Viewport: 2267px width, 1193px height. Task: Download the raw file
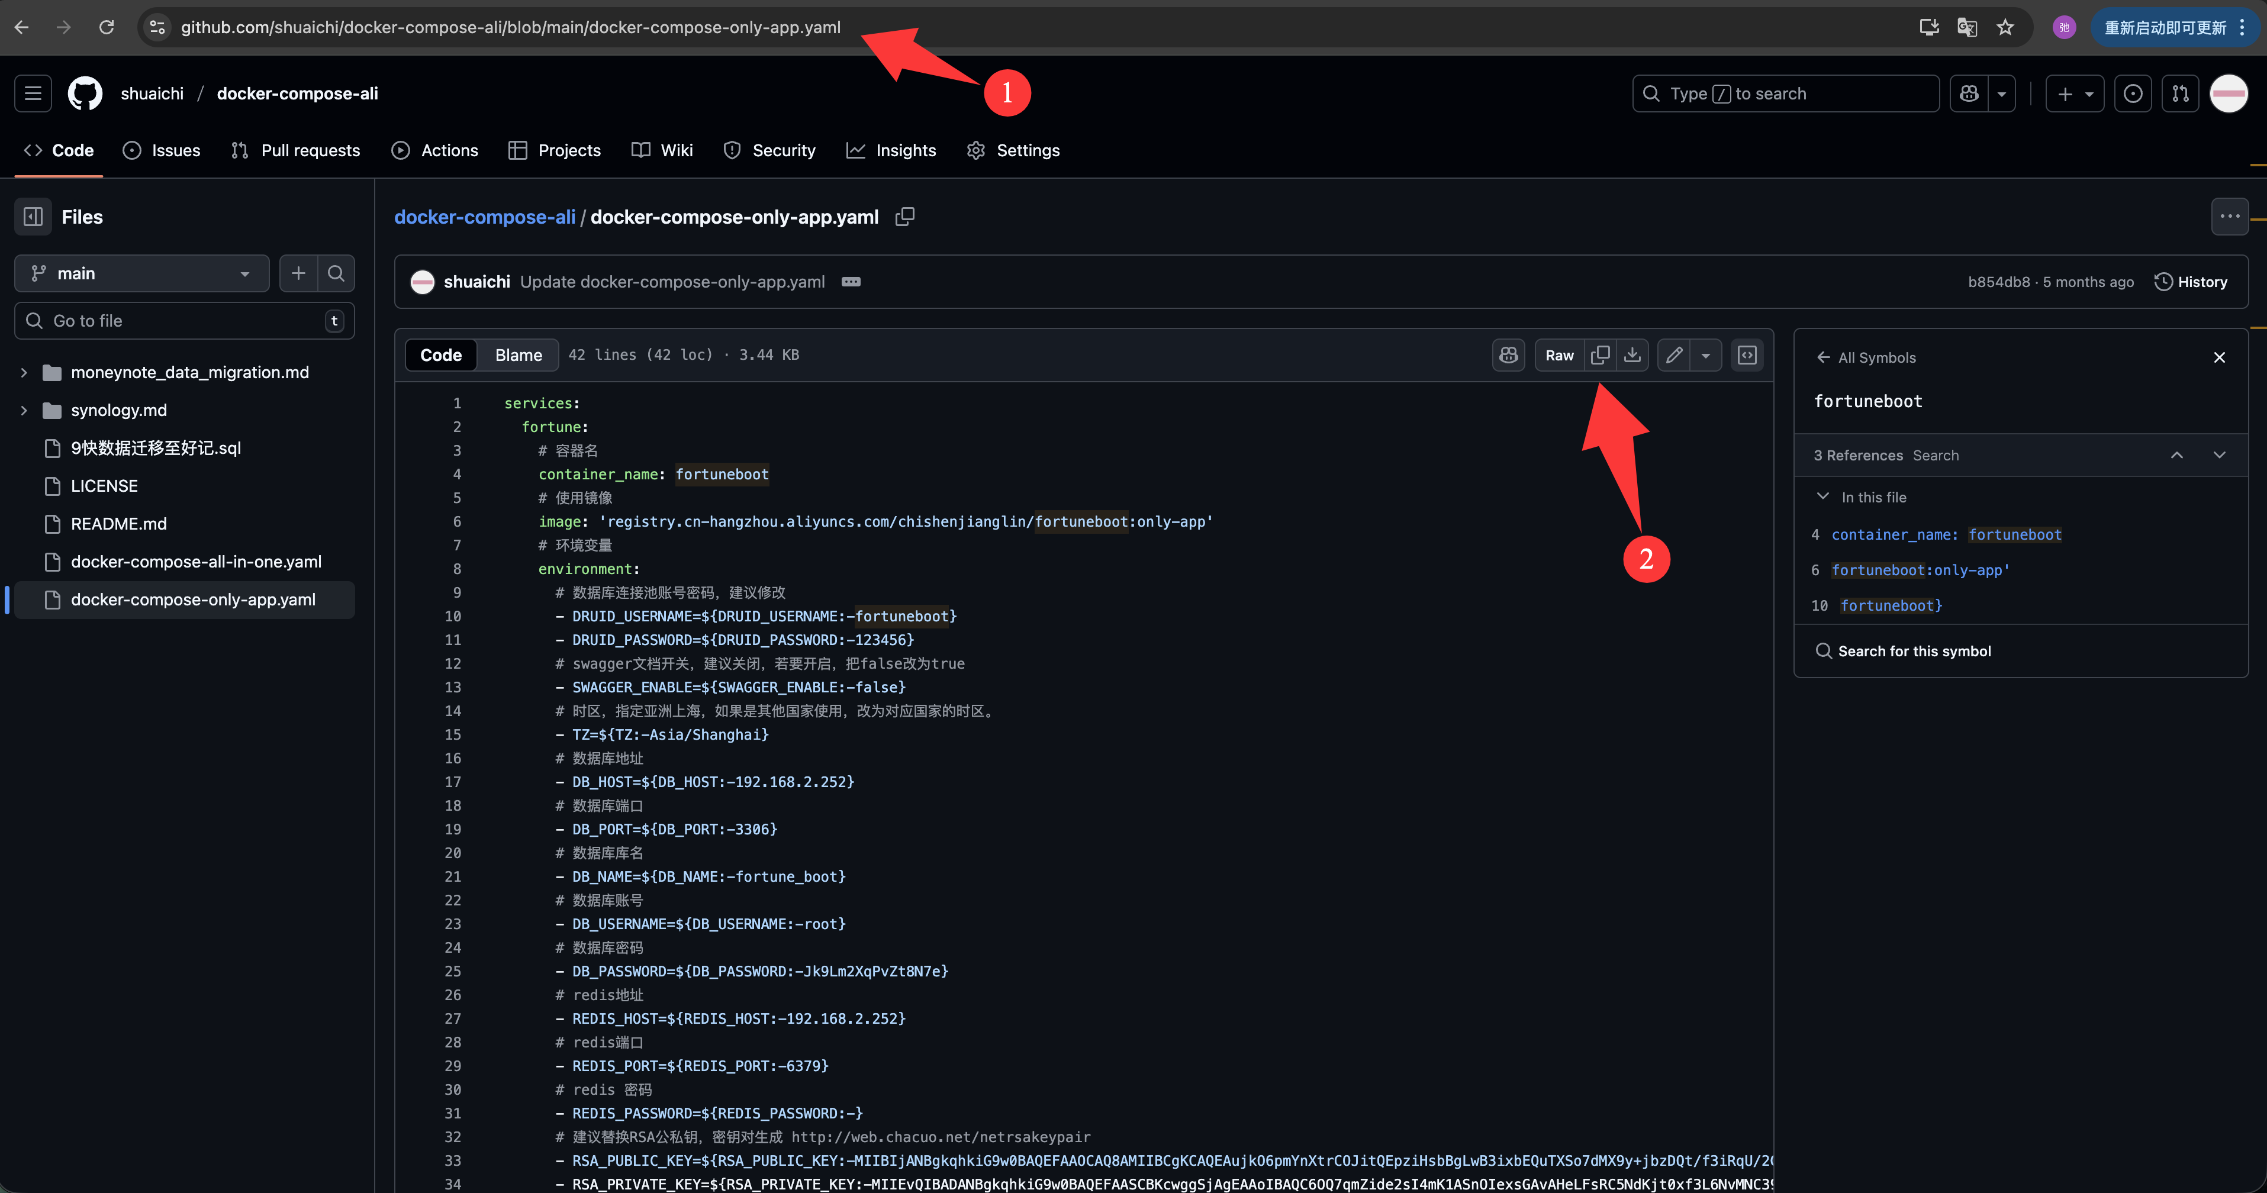pos(1632,354)
